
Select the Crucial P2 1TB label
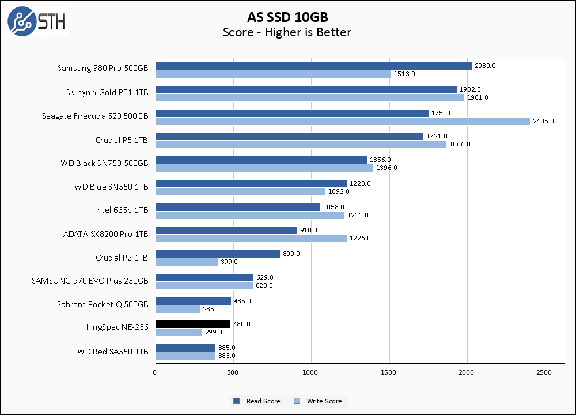click(x=122, y=258)
